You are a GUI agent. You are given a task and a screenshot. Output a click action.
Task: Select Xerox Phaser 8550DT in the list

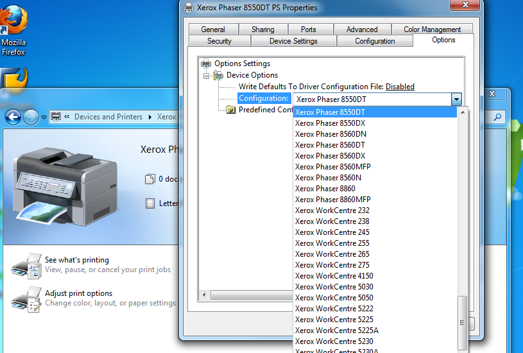375,112
